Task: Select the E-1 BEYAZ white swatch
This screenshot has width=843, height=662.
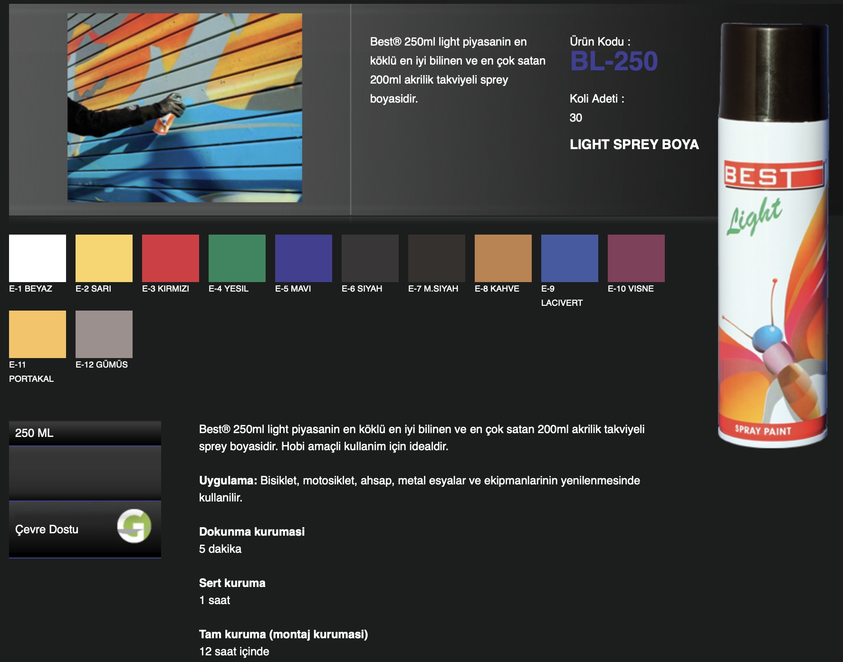Action: [x=38, y=258]
